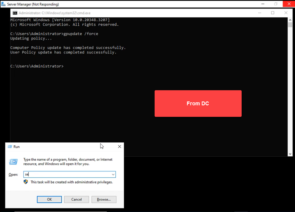This screenshot has height=212, width=295.
Task: Click the 'gpupdate /force' command text
Action: [x=81, y=34]
